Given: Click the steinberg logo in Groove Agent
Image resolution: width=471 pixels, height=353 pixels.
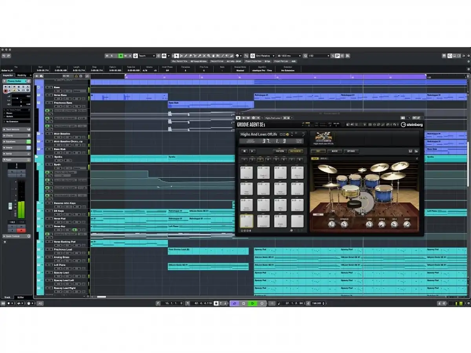Looking at the screenshot, I should pos(412,125).
